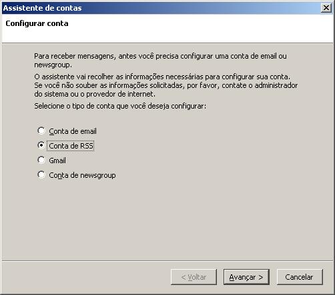Click the 'administrador' word in instructions
This screenshot has height=295, width=335.
[276, 85]
